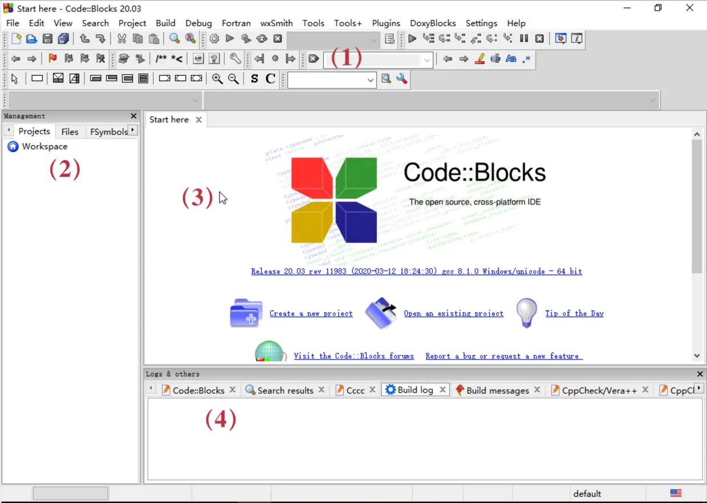707x503 pixels.
Task: Click the Find magnifier icon
Action: pyautogui.click(x=174, y=39)
